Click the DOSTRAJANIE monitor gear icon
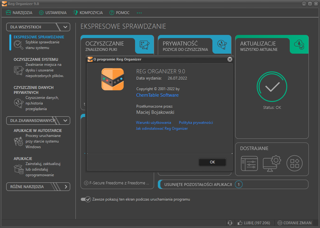 (272, 163)
